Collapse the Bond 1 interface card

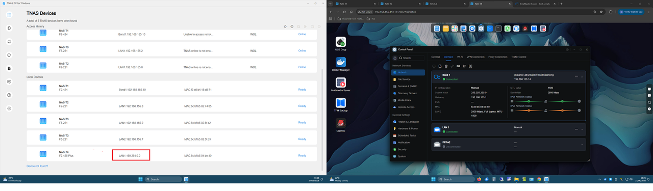(582, 77)
